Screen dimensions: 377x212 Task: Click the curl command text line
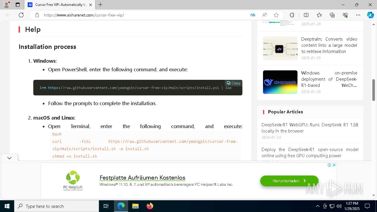tap(145, 145)
